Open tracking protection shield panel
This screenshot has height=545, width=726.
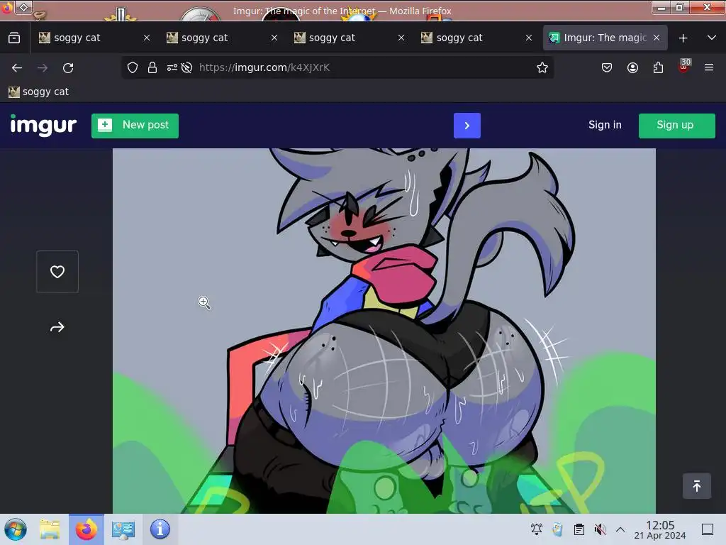[x=133, y=67]
